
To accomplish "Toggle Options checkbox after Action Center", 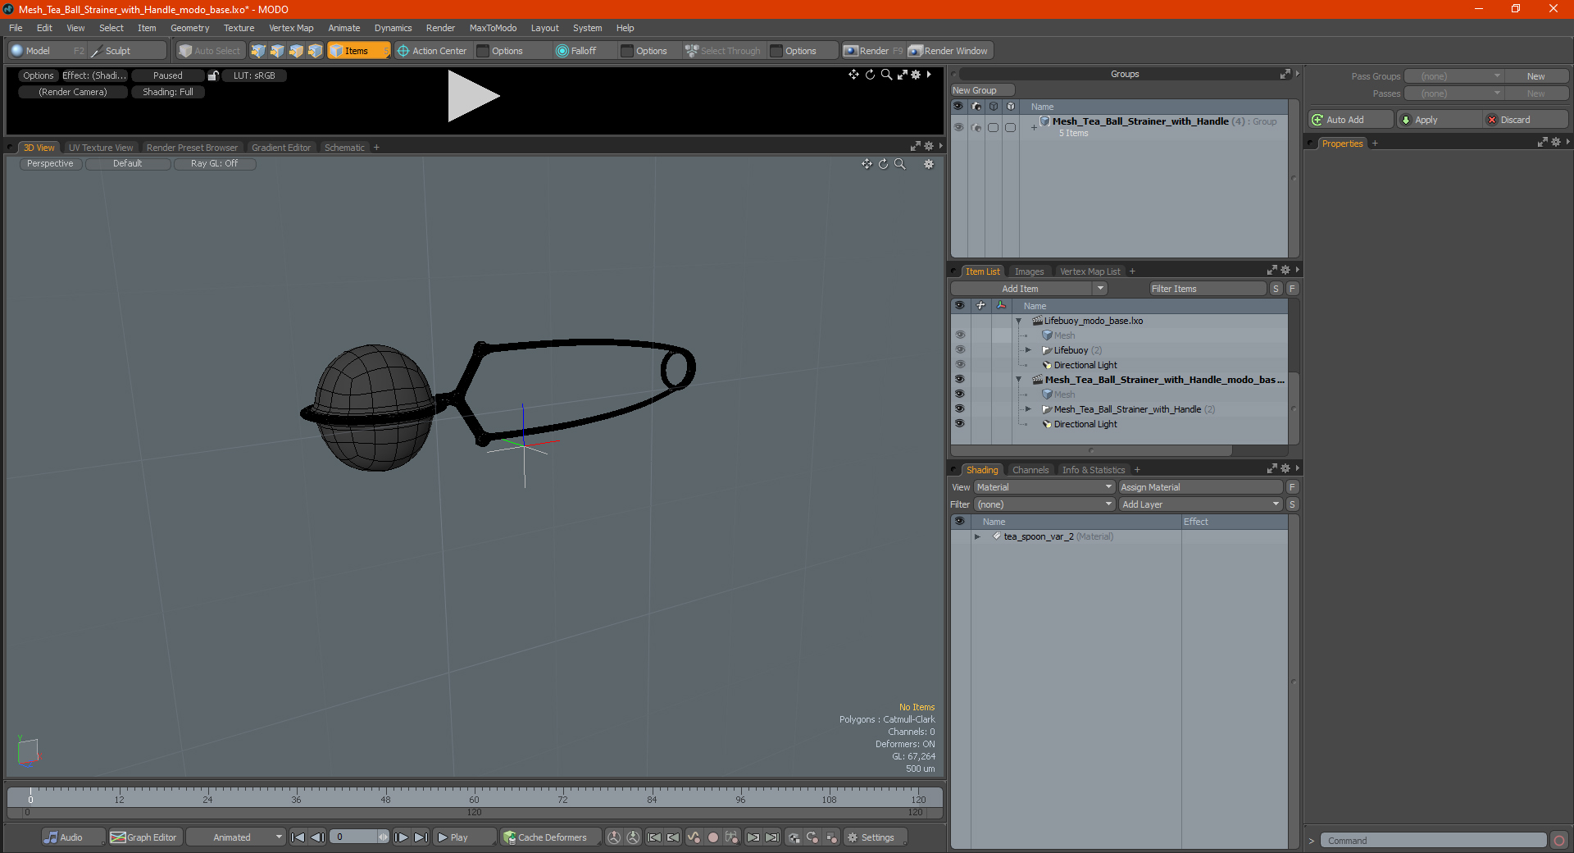I will pos(484,51).
